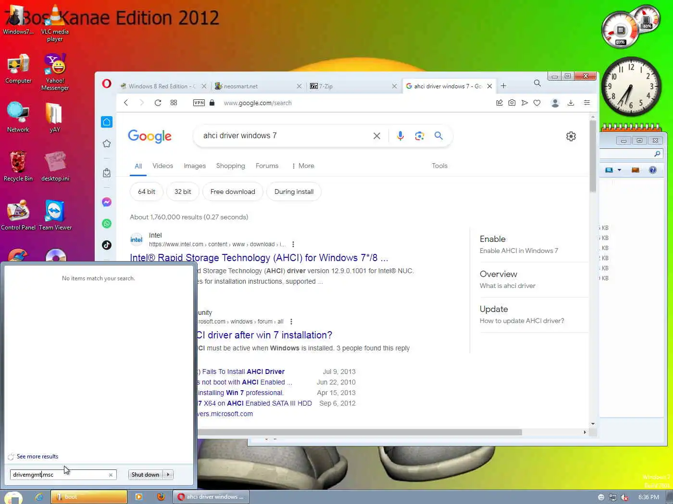Click Google's blue magnifier search button

click(x=438, y=136)
